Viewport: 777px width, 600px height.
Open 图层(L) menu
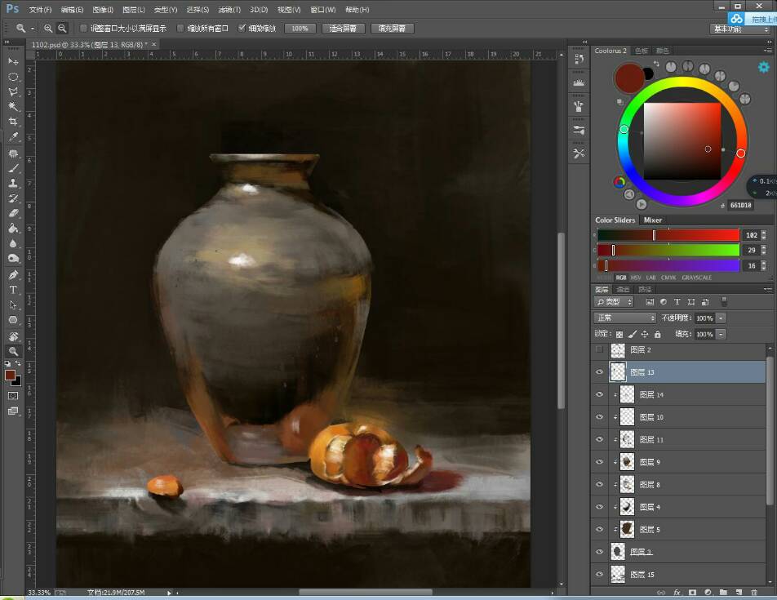pyautogui.click(x=134, y=10)
